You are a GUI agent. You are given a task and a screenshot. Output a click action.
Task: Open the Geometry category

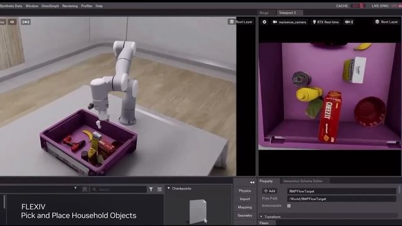[245, 215]
